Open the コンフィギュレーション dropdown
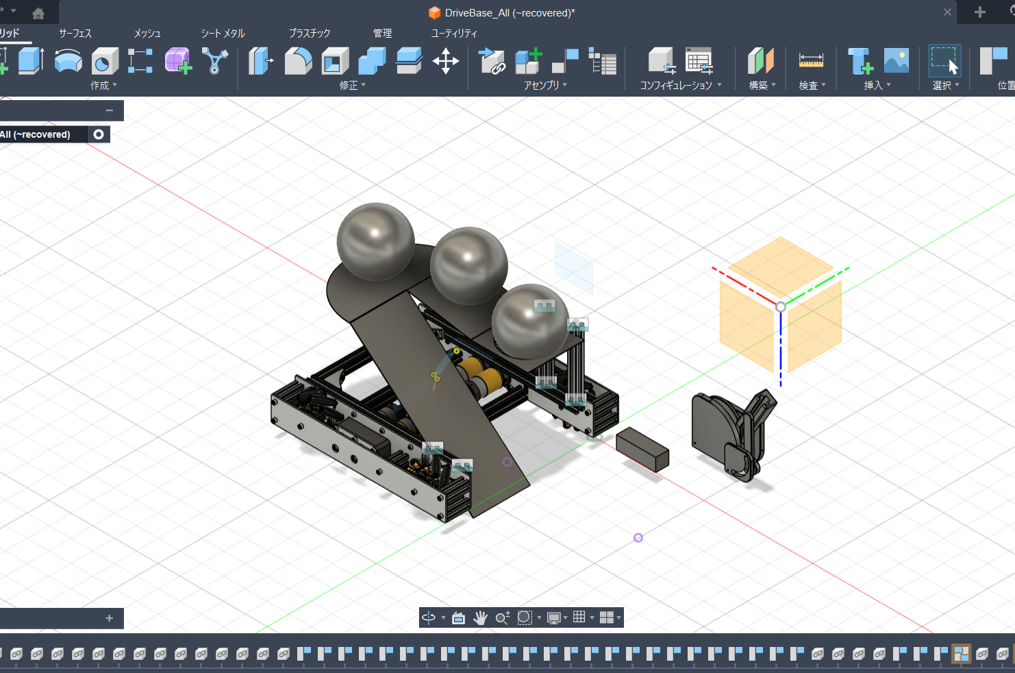 point(680,86)
